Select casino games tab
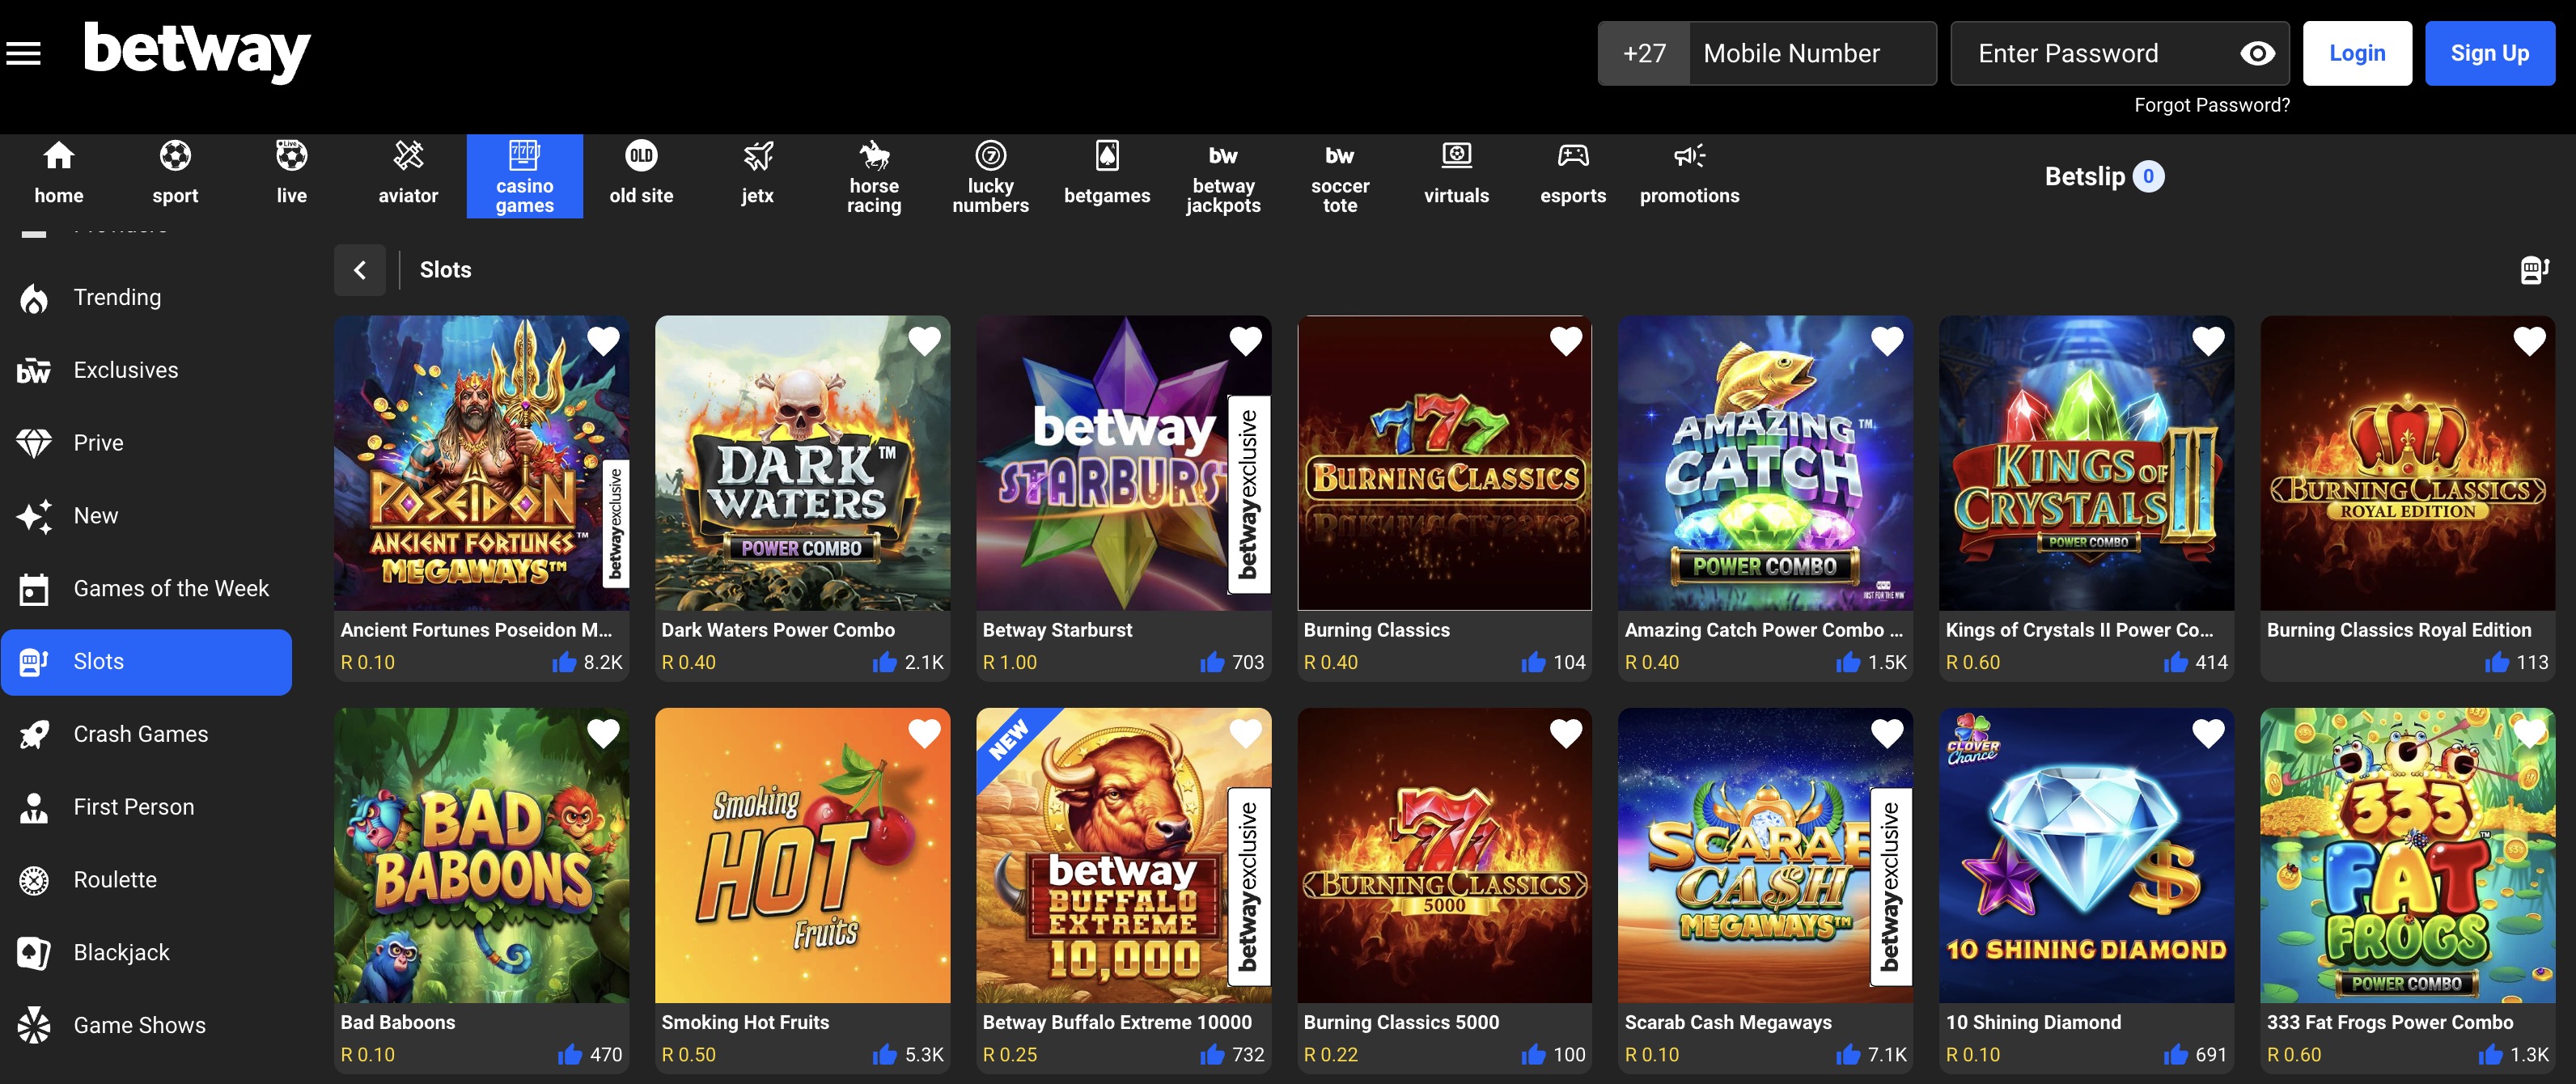Image resolution: width=2576 pixels, height=1084 pixels. click(x=525, y=175)
